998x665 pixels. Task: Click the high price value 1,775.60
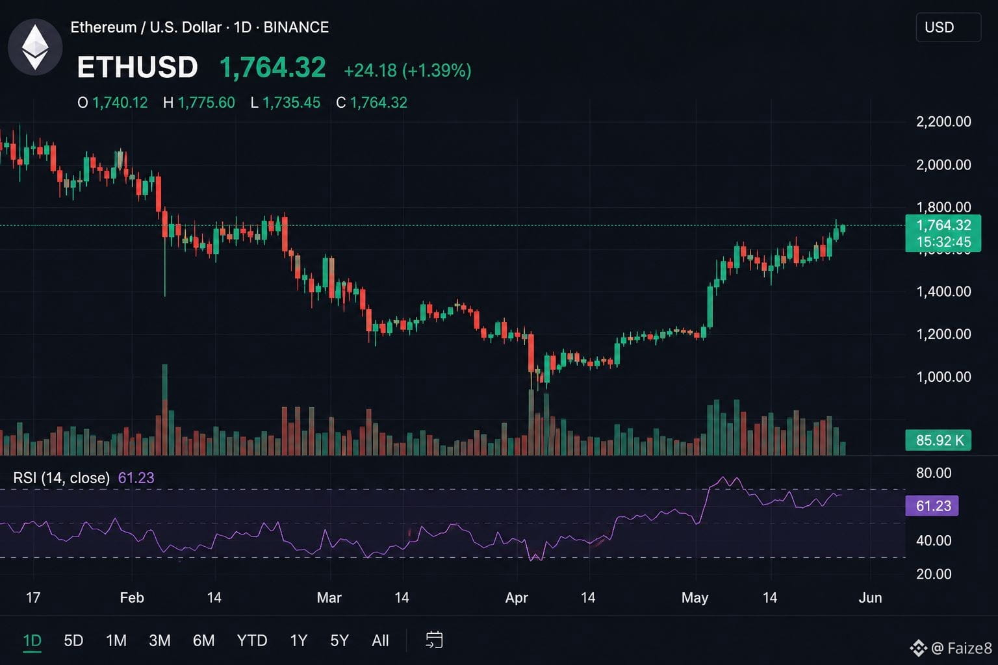pos(206,103)
